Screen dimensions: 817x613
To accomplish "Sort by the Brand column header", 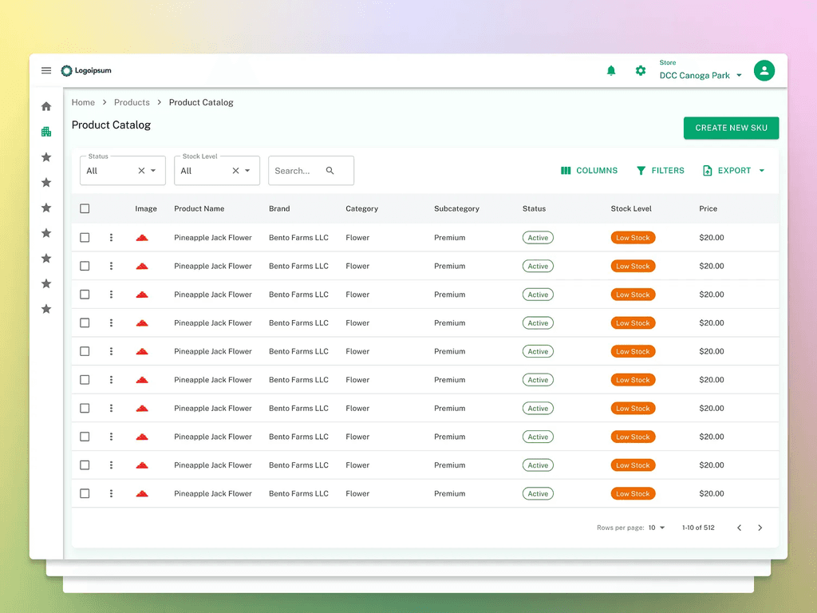I will (x=279, y=208).
